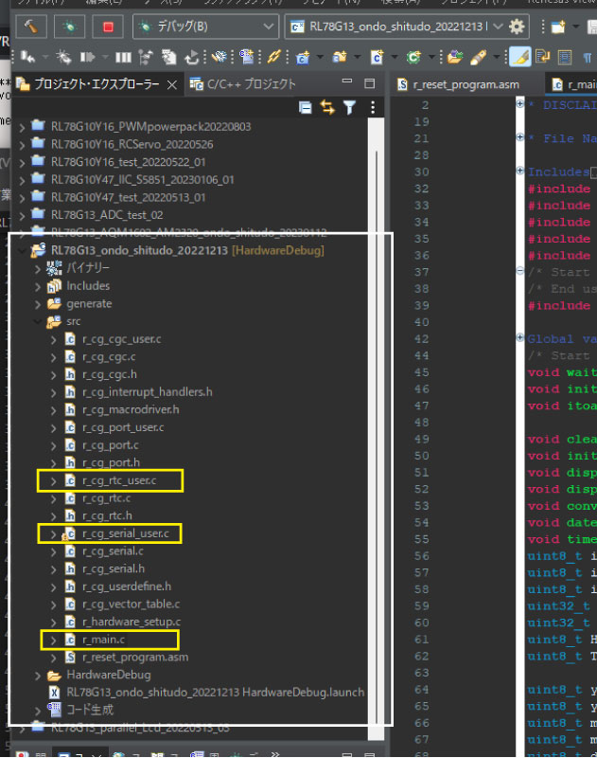Collapse the src folder
Image resolution: width=597 pixels, height=758 pixels.
coord(39,321)
